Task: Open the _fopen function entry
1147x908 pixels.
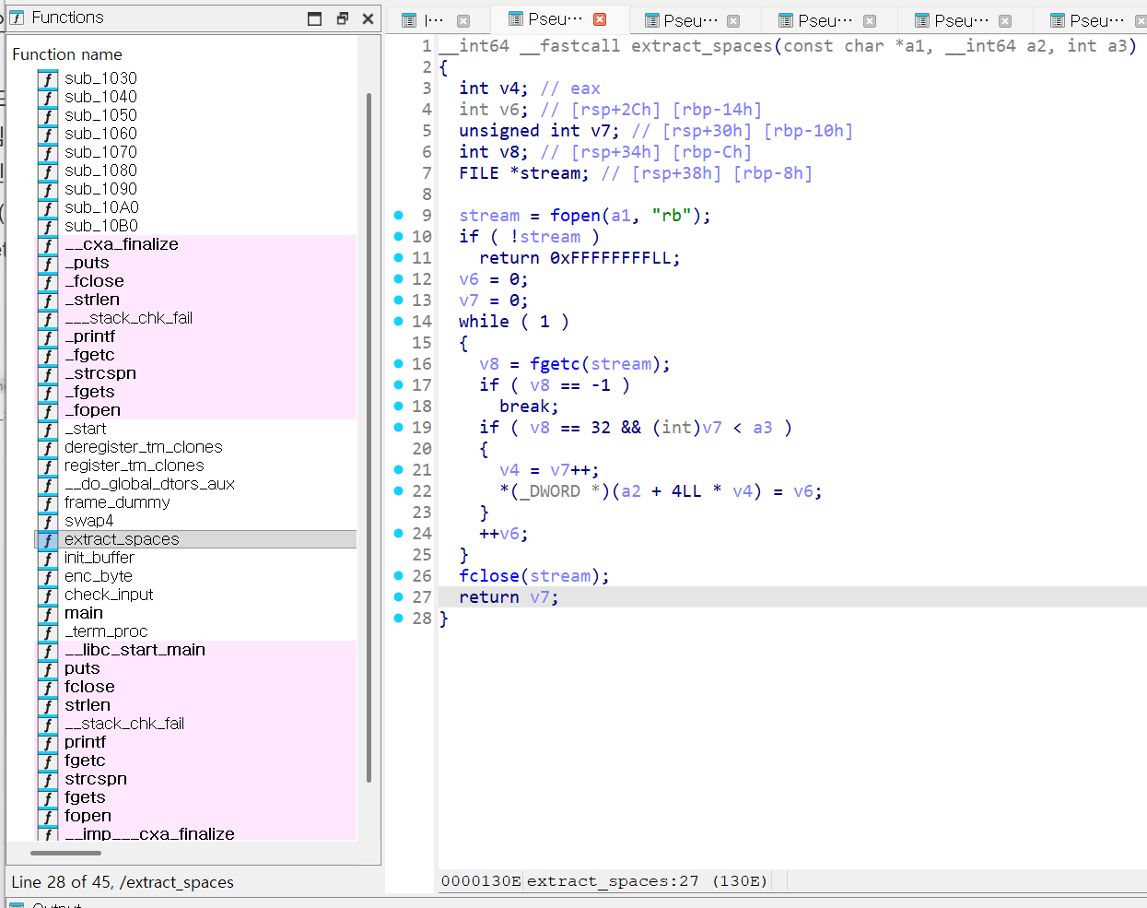Action: [x=92, y=410]
